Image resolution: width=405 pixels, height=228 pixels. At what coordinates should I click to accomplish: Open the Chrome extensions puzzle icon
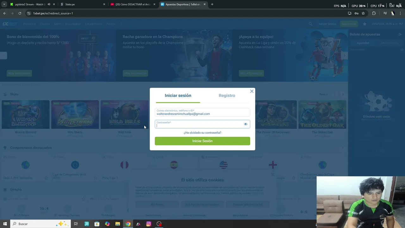(374, 13)
